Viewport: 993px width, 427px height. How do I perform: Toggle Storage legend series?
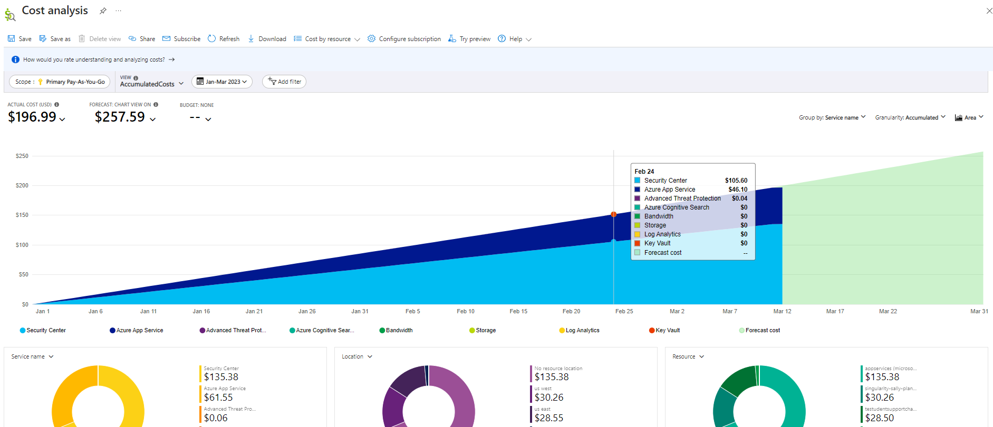tap(483, 331)
